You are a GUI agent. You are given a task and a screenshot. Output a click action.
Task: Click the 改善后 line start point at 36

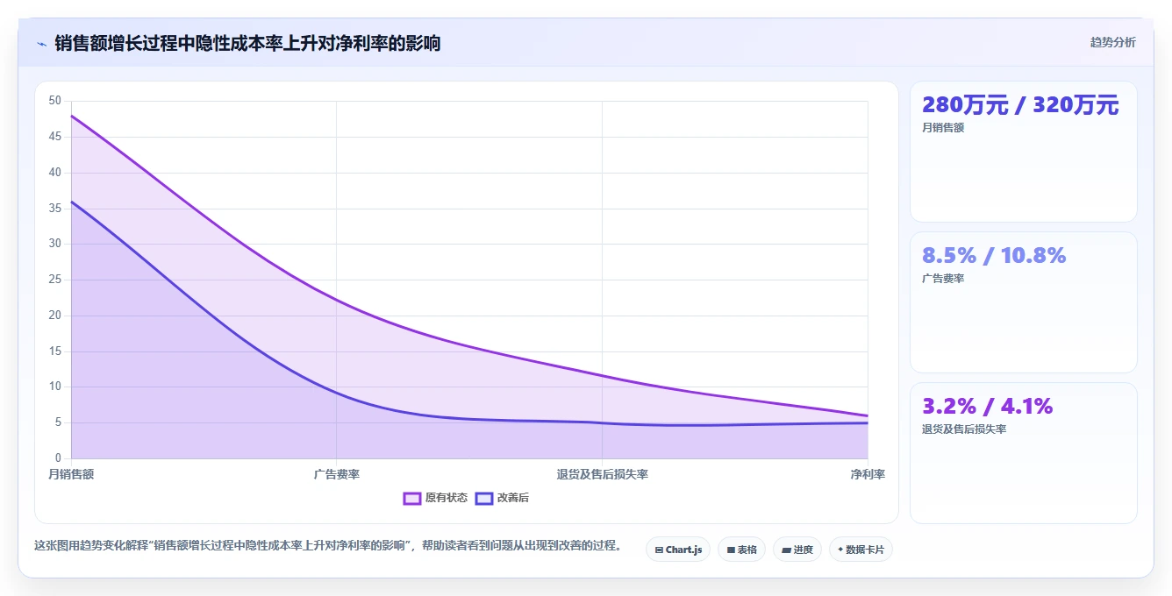pyautogui.click(x=71, y=202)
